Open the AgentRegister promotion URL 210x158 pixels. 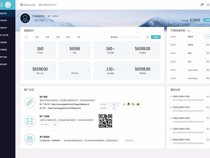[x=70, y=104]
